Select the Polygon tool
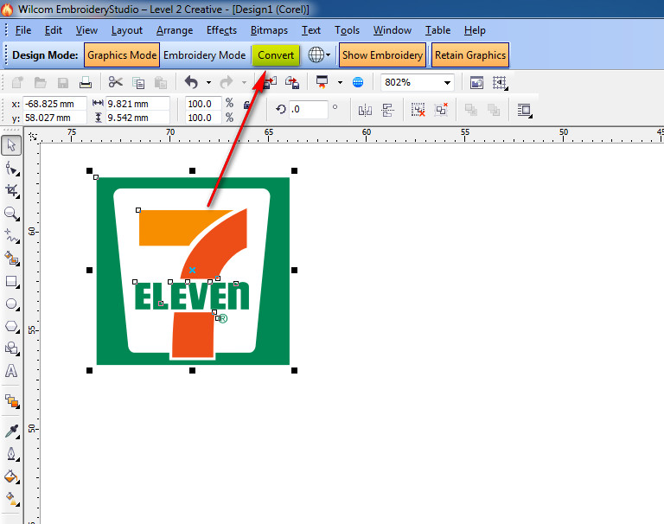 pos(11,326)
